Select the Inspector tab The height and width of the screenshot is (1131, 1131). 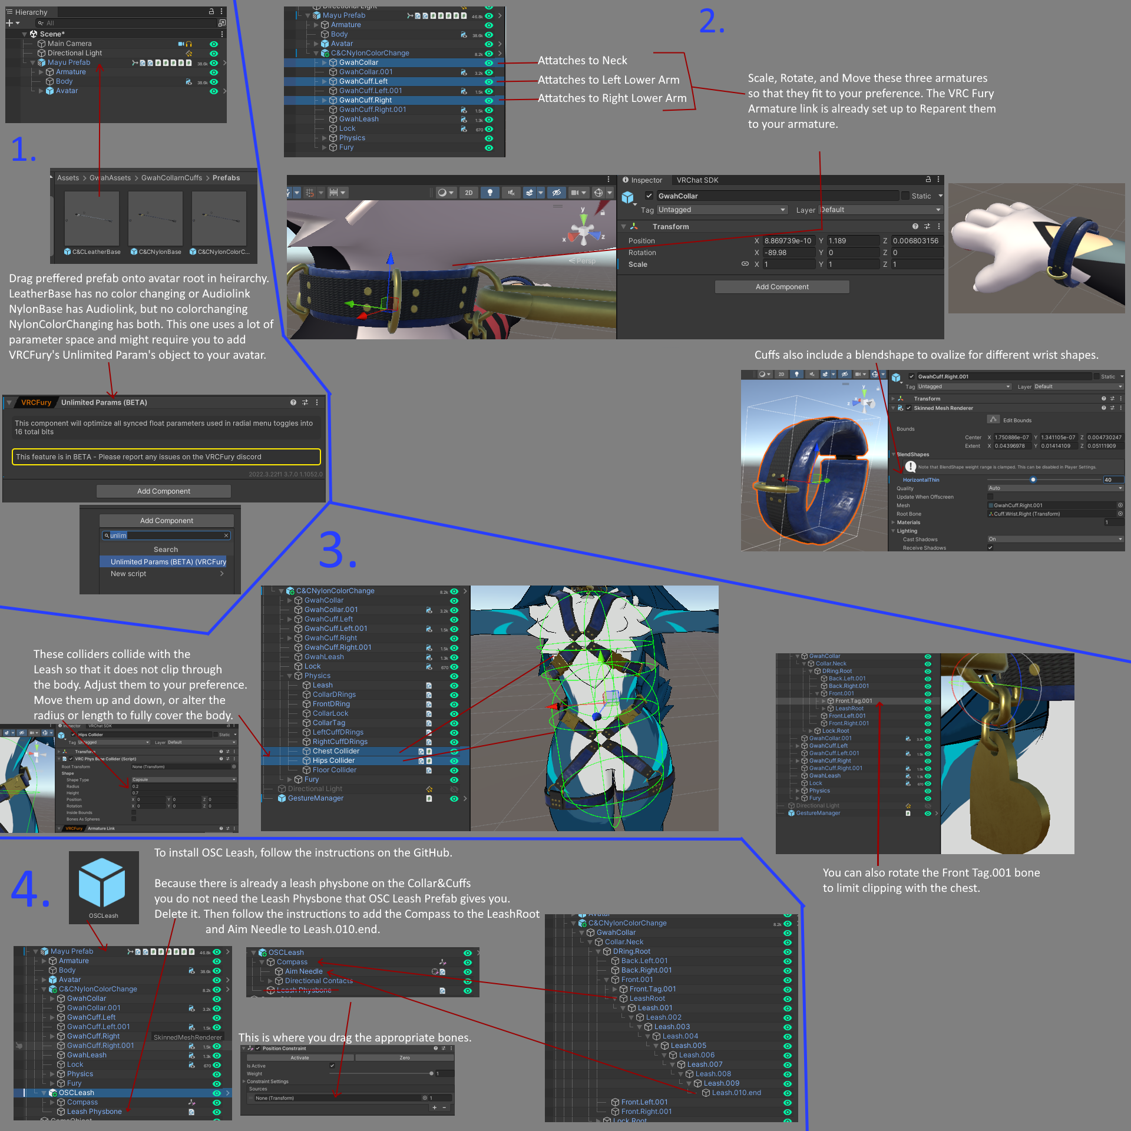point(643,180)
